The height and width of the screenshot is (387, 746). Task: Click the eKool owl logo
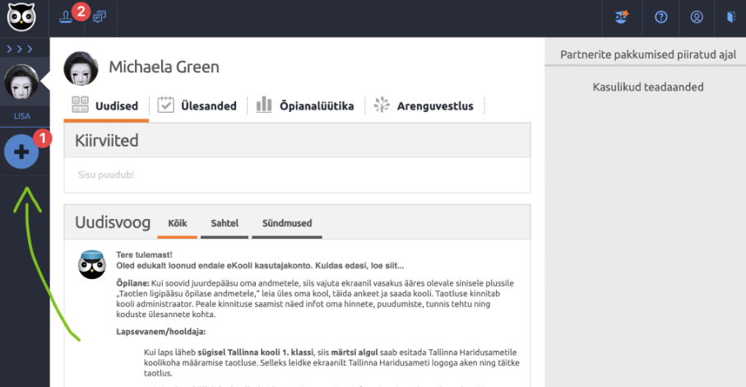pos(20,17)
